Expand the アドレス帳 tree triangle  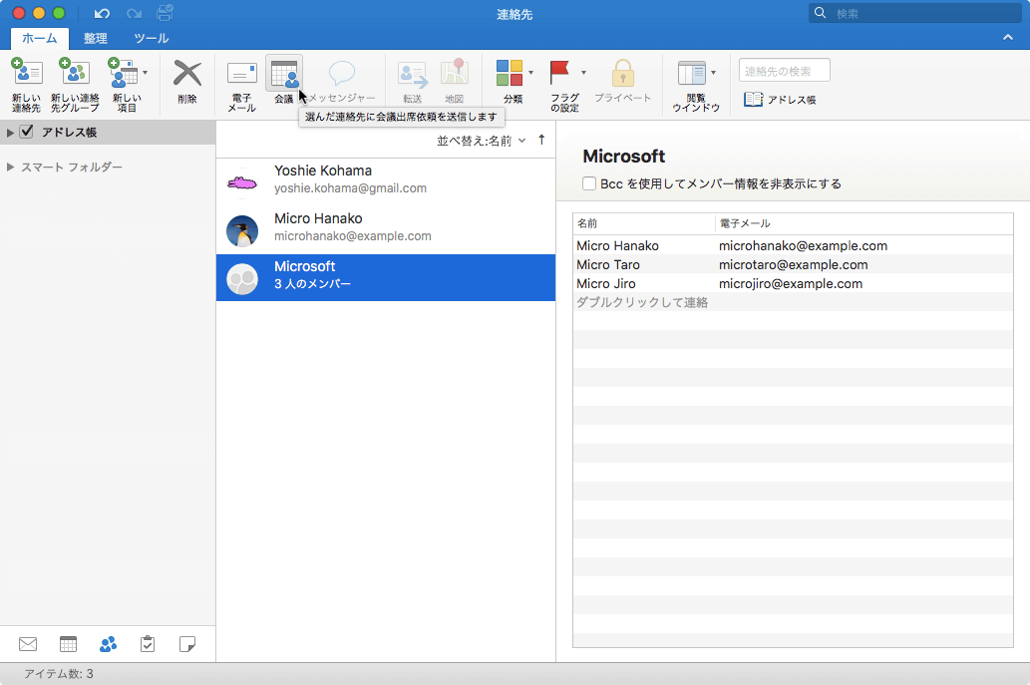(10, 133)
